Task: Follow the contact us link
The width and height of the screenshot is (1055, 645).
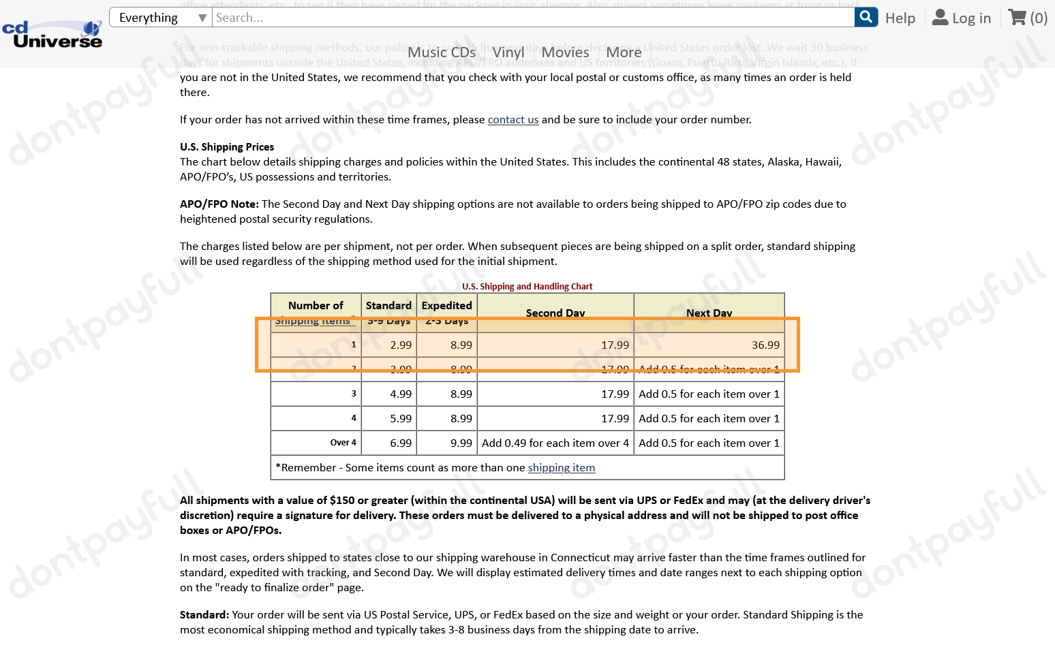Action: click(x=513, y=120)
